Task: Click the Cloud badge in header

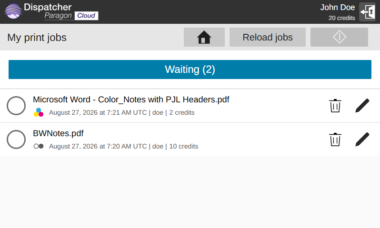Action: [x=86, y=16]
